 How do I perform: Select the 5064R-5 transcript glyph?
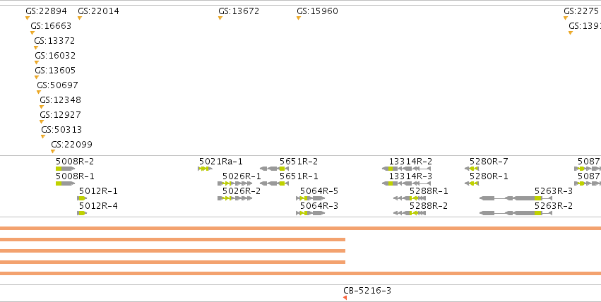click(x=311, y=198)
